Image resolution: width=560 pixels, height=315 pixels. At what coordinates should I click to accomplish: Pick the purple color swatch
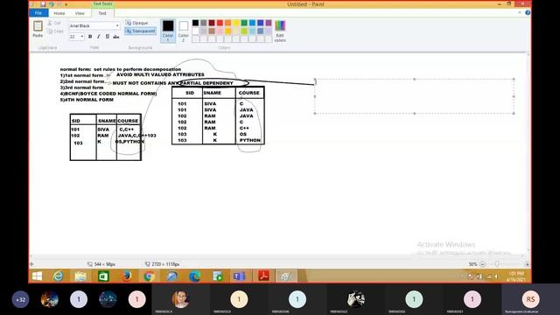[x=269, y=23]
